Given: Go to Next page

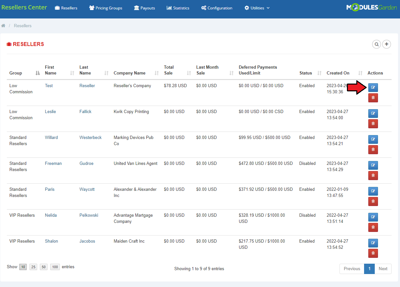Looking at the screenshot, I should [x=383, y=269].
